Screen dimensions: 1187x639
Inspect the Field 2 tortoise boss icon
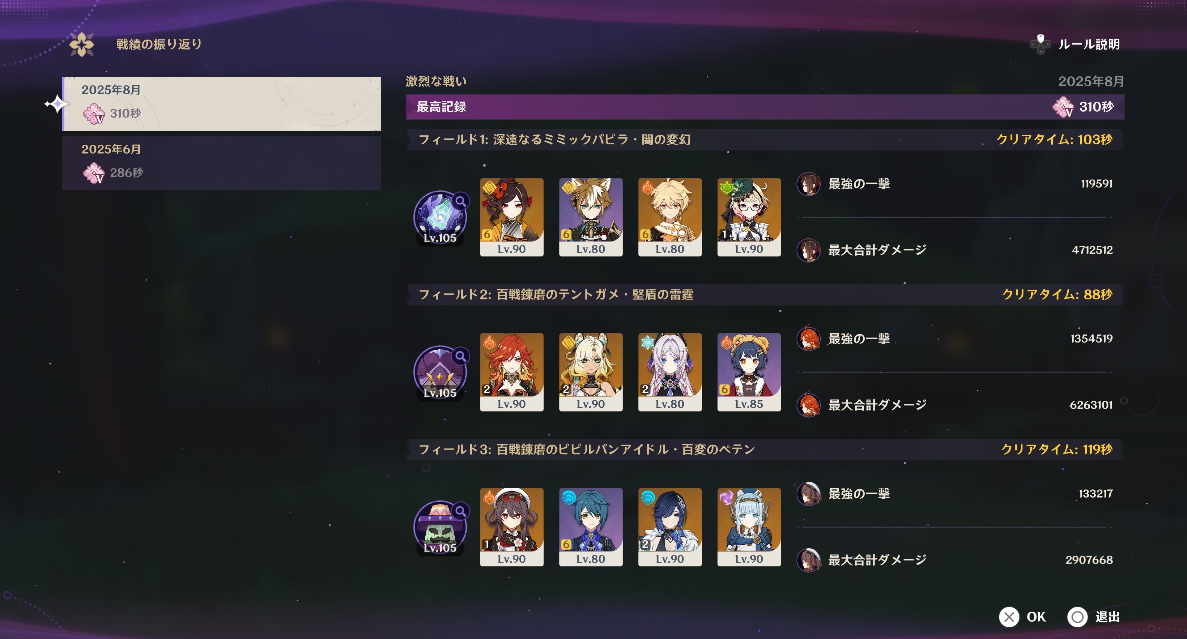(x=440, y=372)
